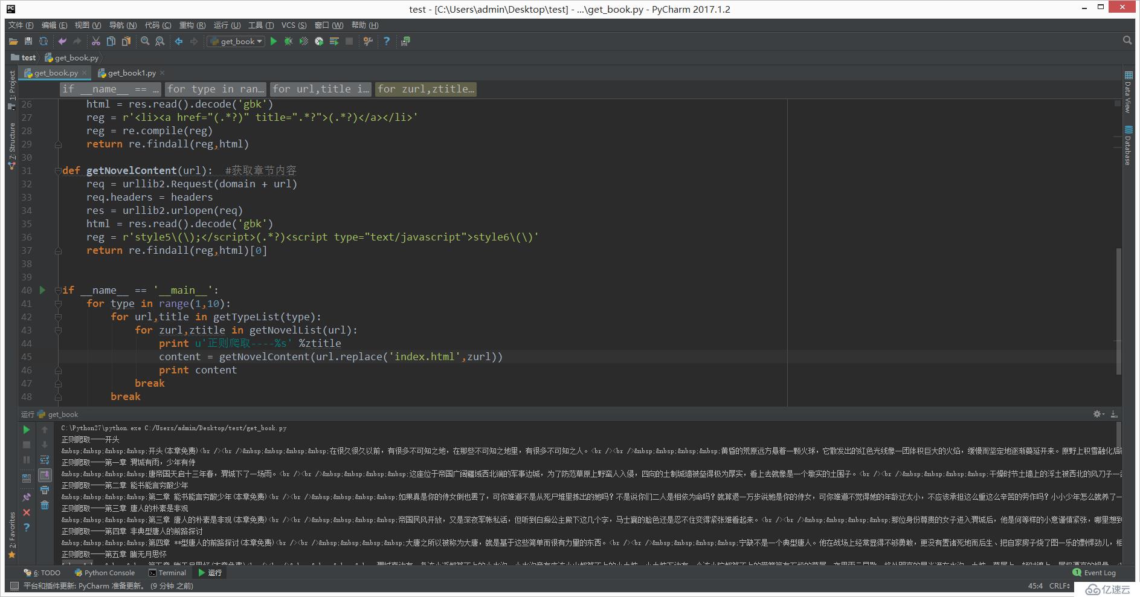This screenshot has height=597, width=1140.
Task: Close Run tab with the red X
Action: point(26,512)
